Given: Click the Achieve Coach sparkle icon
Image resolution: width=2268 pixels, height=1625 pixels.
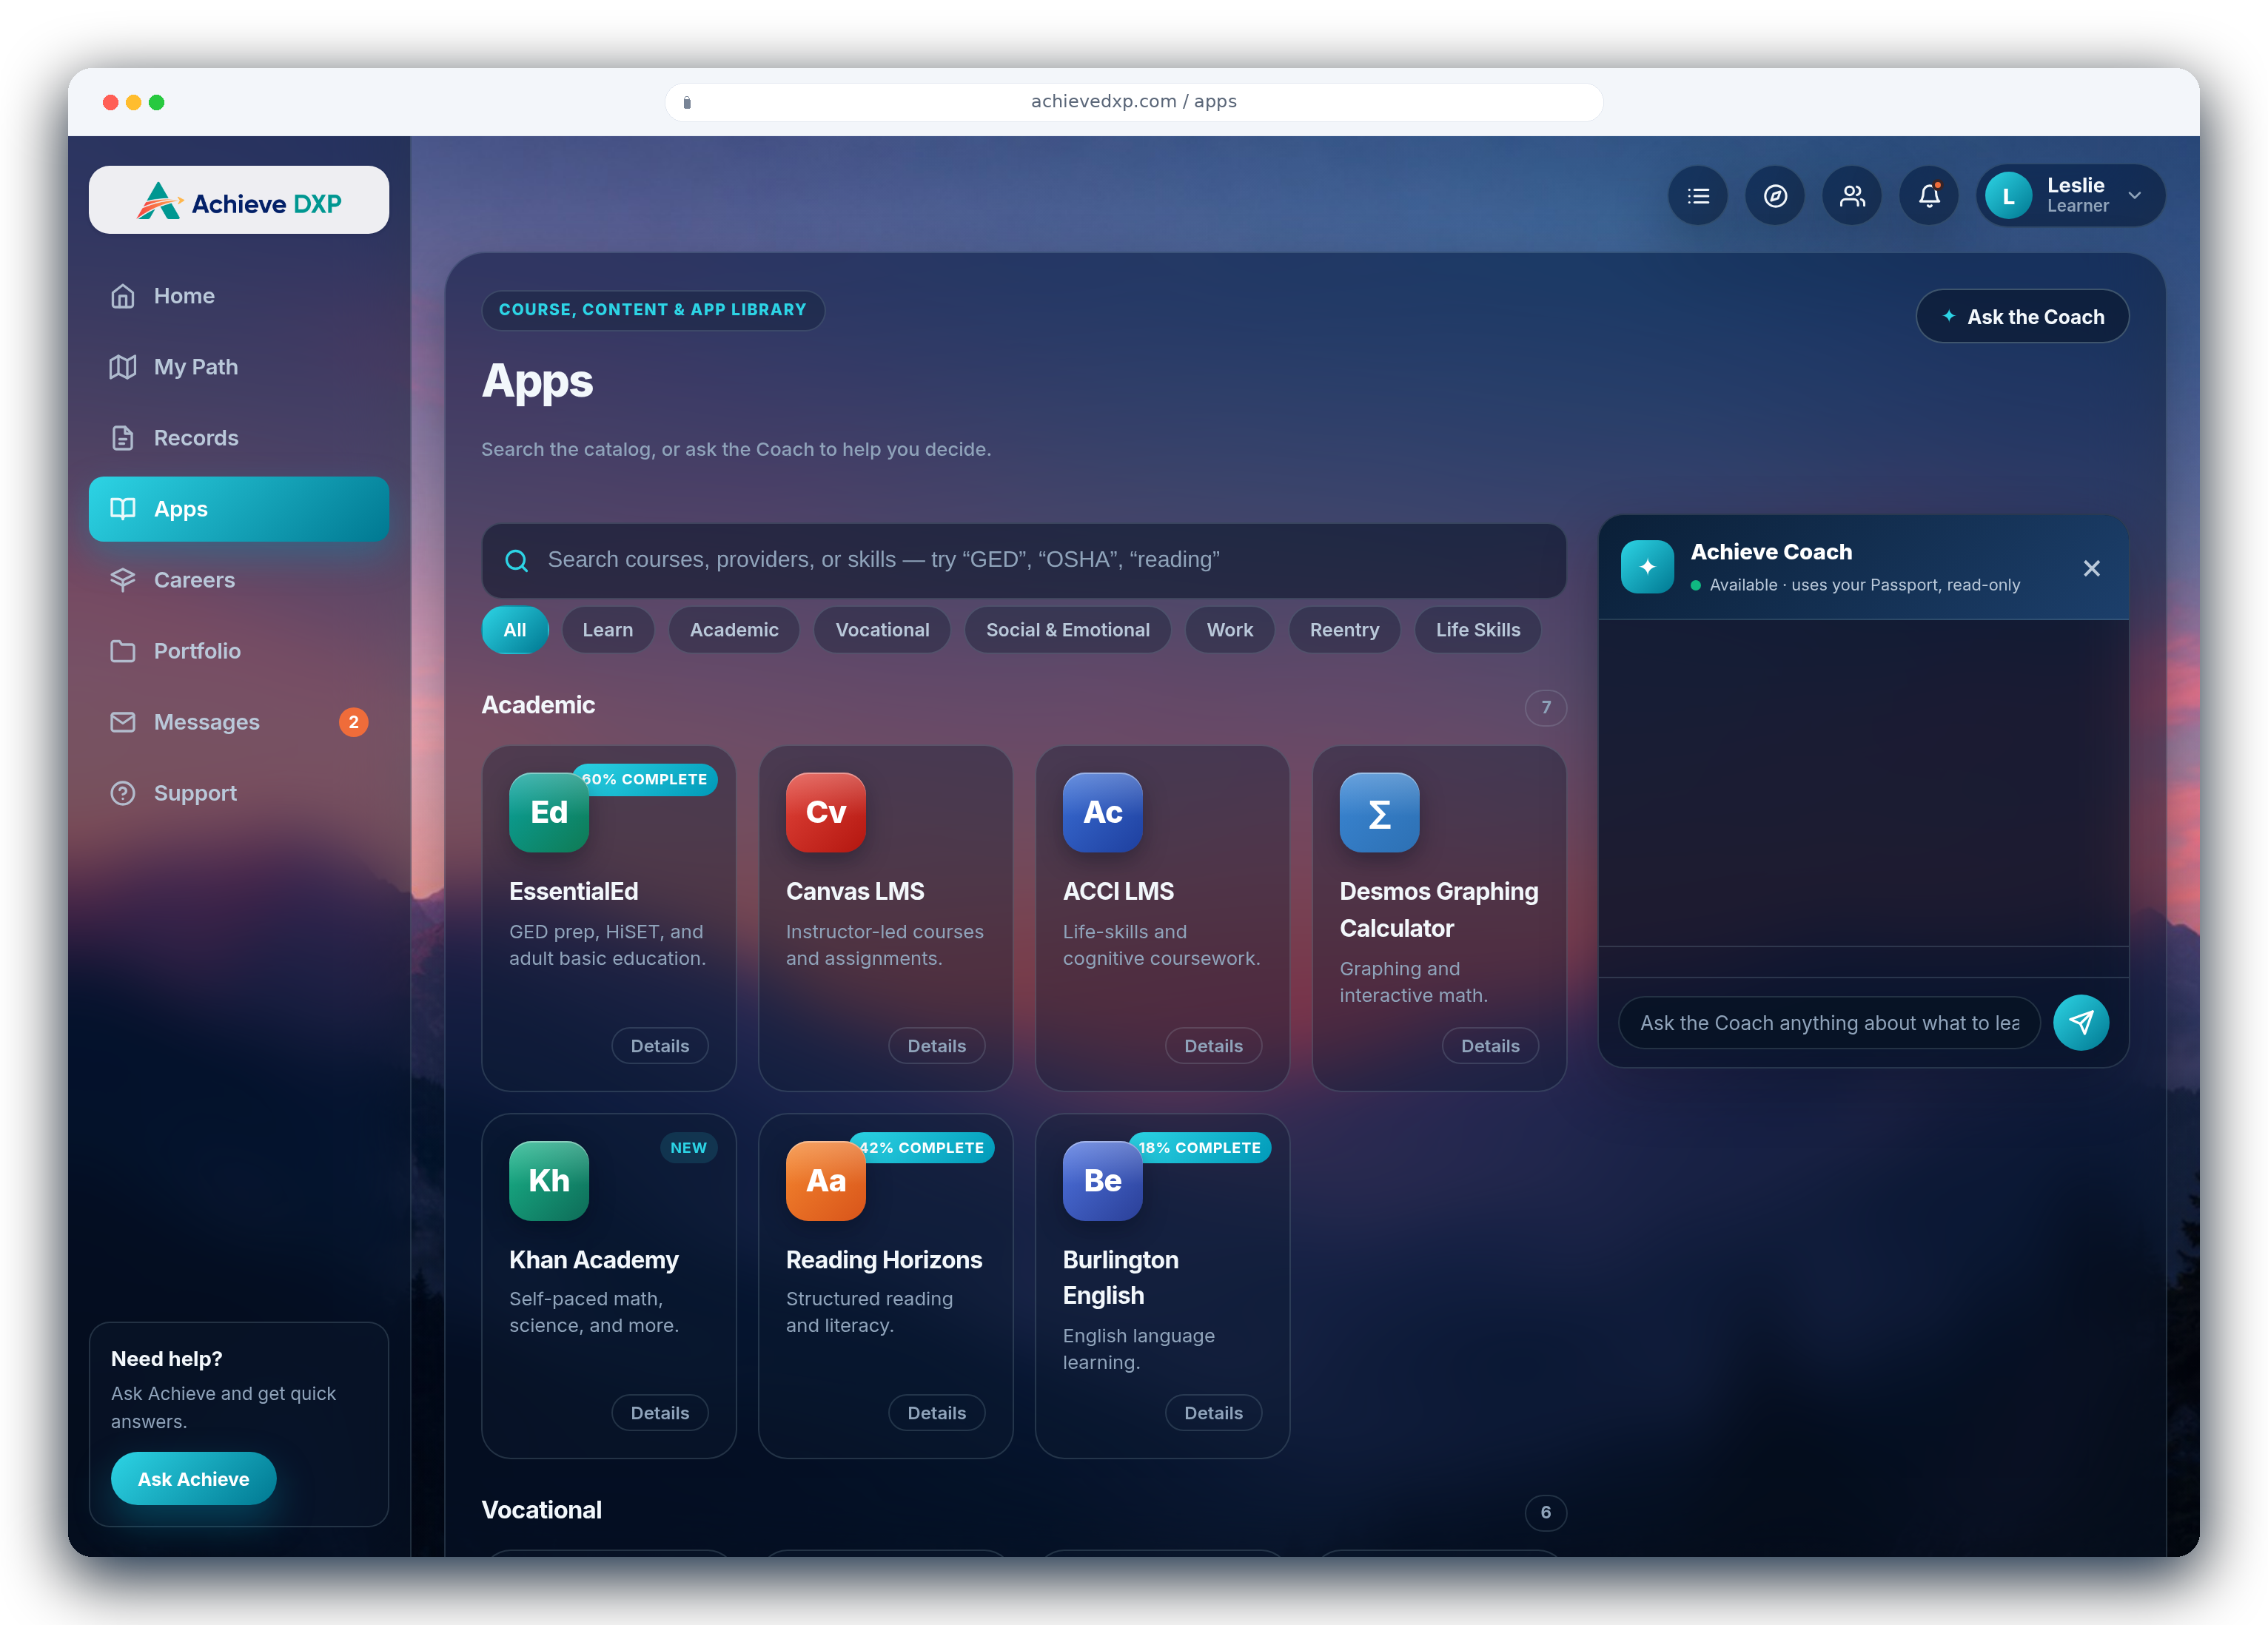Looking at the screenshot, I should point(1648,567).
